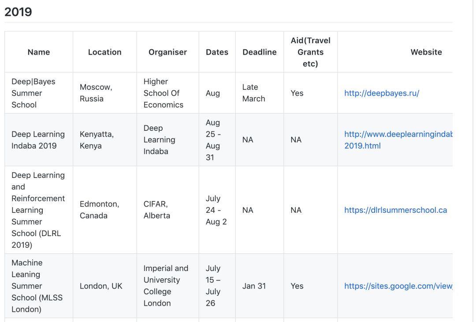Click the Jan 31 deadline cell
Image resolution: width=476 pixels, height=322 pixels.
pos(254,286)
